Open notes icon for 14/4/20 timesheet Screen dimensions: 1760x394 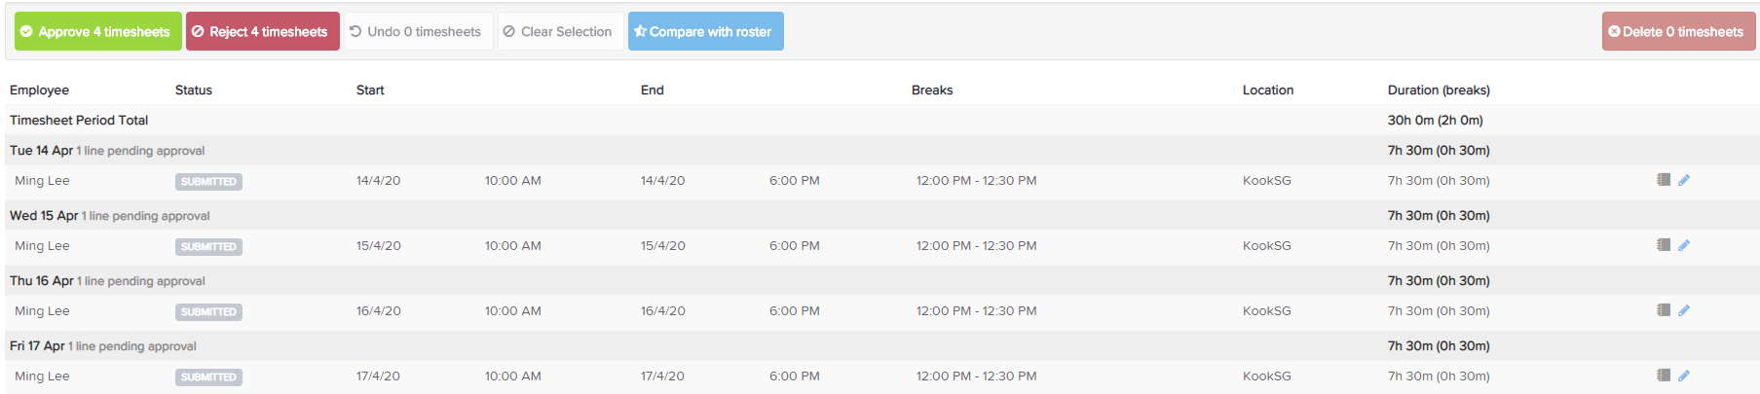(1664, 180)
